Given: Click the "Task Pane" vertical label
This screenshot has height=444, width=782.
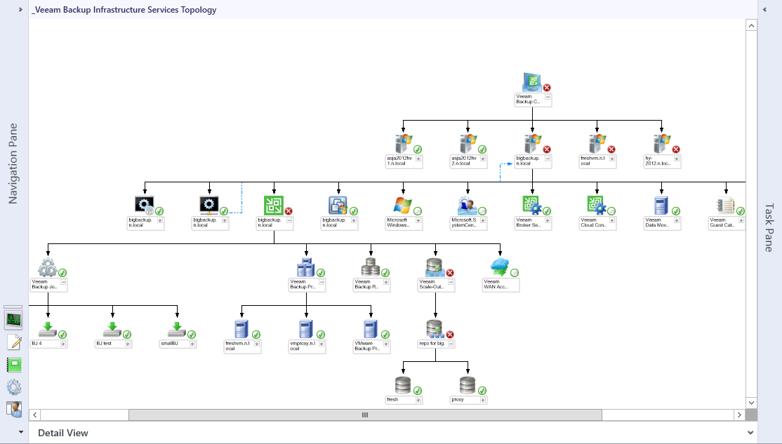Looking at the screenshot, I should [769, 227].
